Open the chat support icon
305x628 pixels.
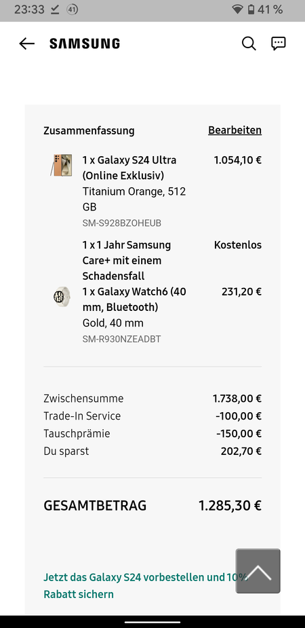point(278,43)
